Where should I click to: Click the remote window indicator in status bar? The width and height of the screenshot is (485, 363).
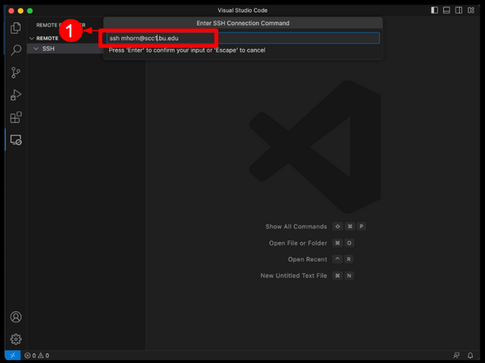coord(13,355)
